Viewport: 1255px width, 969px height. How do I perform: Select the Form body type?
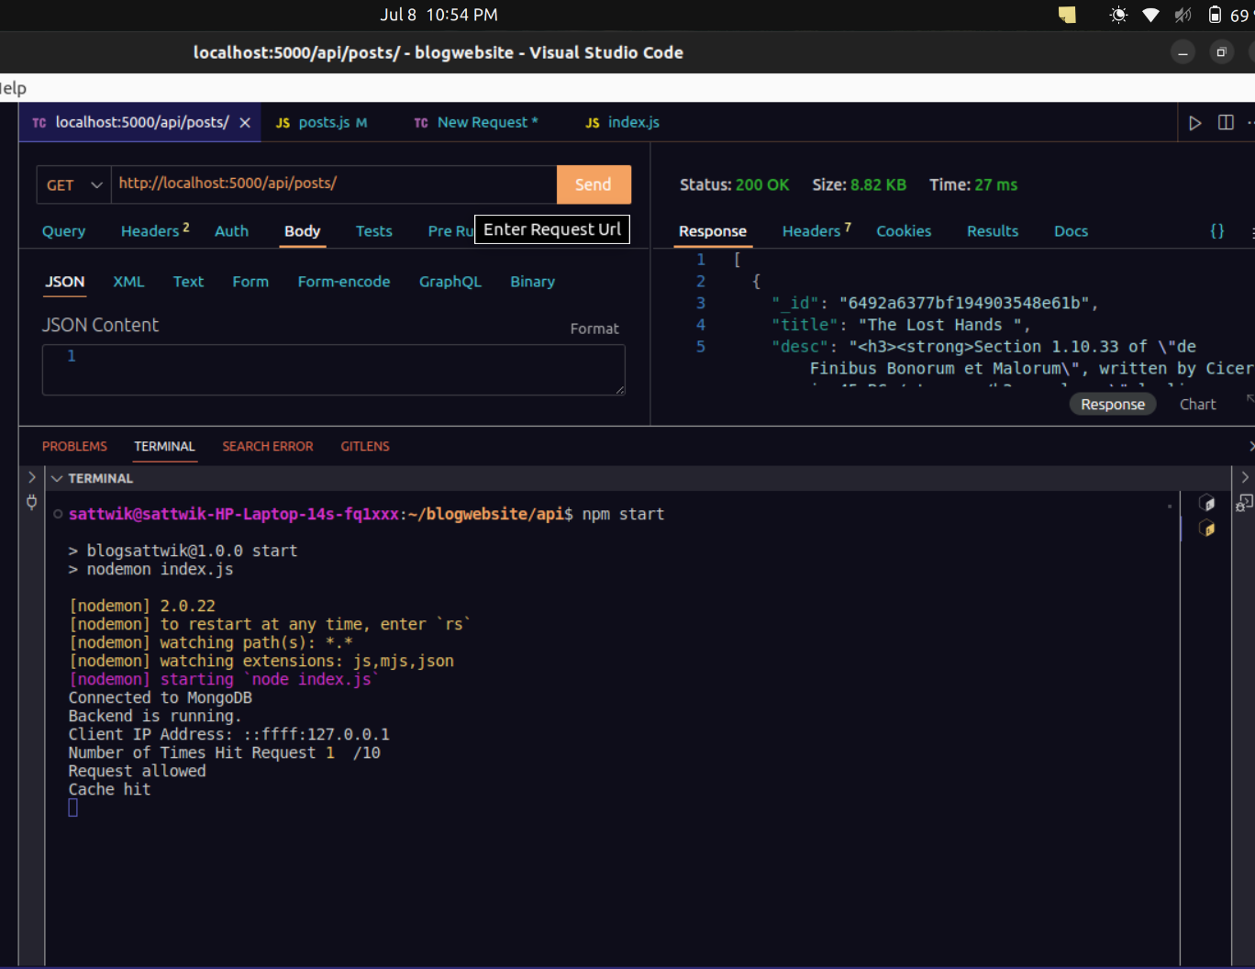coord(250,282)
